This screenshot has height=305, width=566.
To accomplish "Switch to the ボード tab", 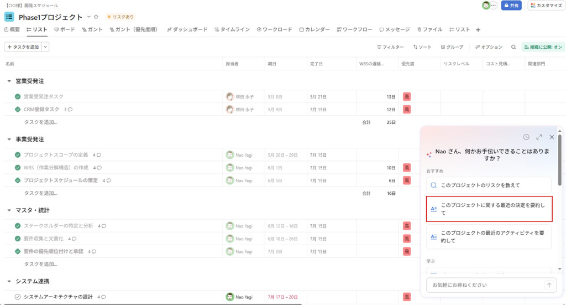I will [x=65, y=29].
